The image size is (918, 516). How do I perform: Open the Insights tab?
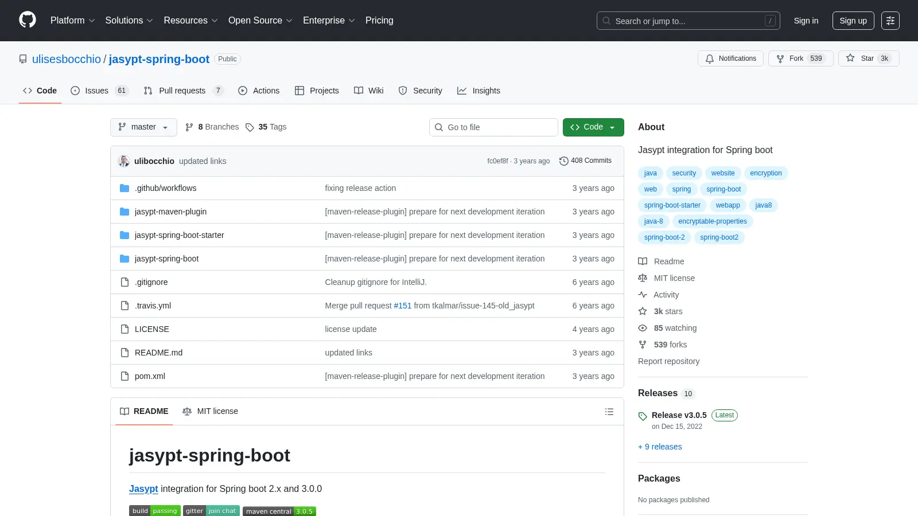pos(479,91)
